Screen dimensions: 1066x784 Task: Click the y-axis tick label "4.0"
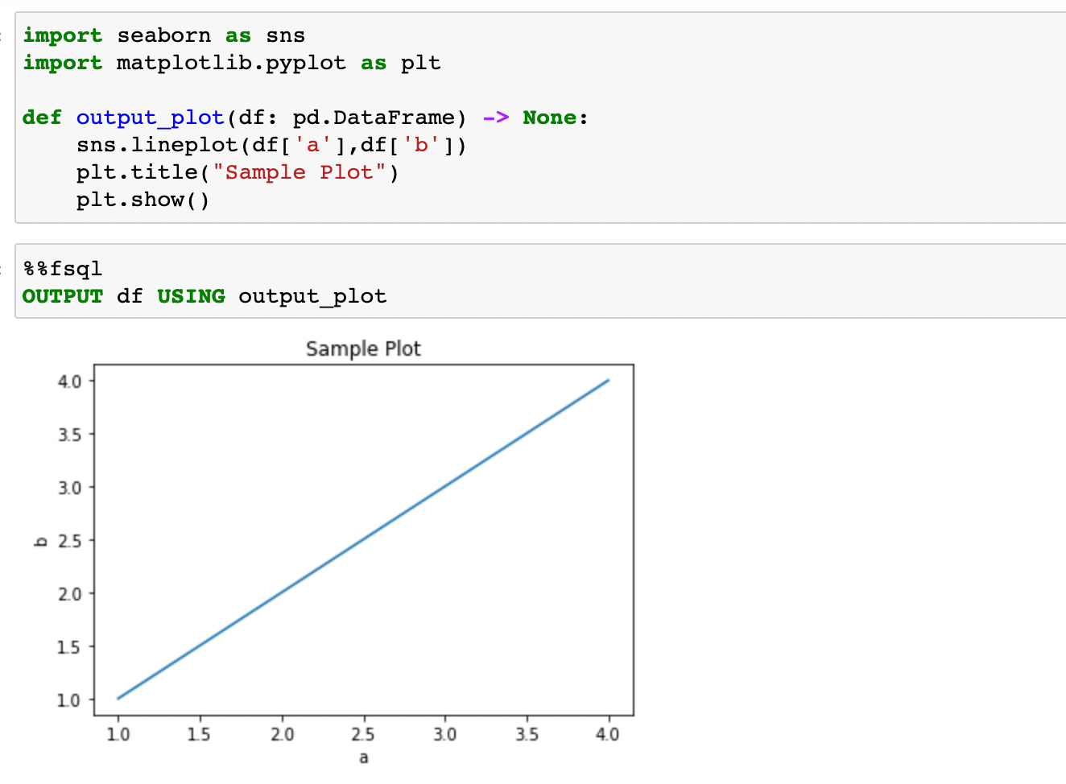pyautogui.click(x=69, y=382)
